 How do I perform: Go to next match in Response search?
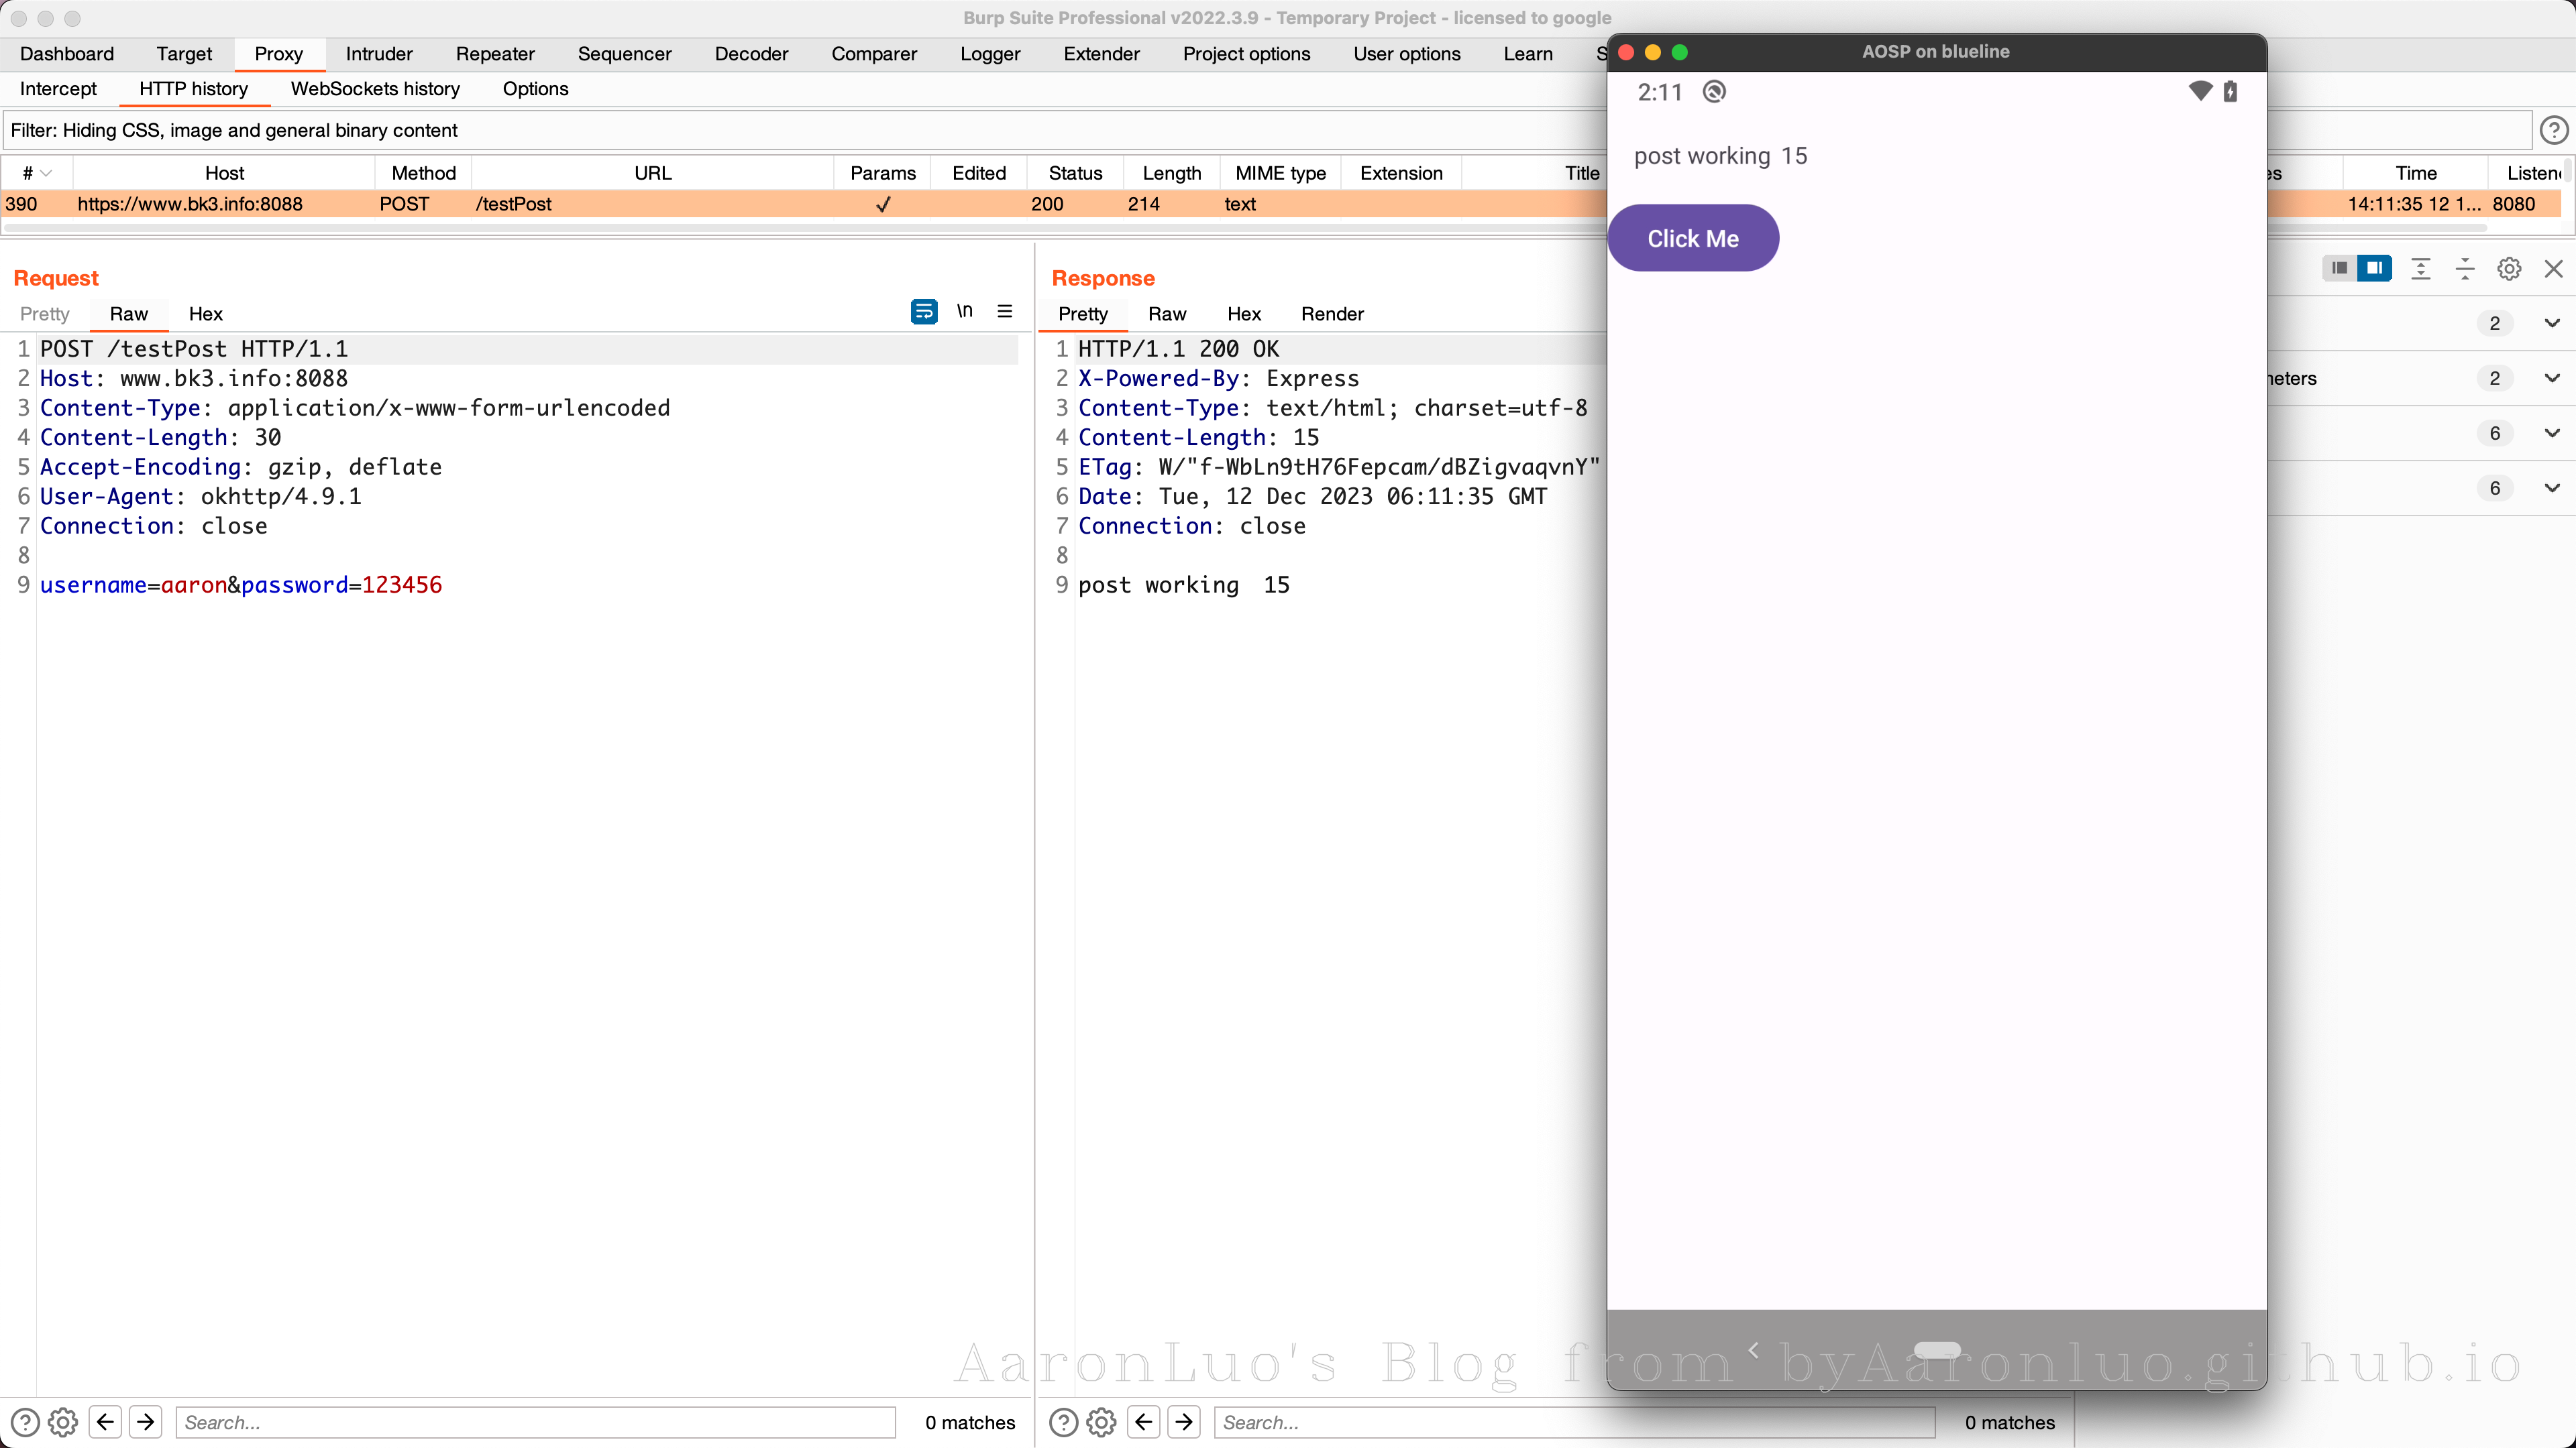click(x=1184, y=1421)
